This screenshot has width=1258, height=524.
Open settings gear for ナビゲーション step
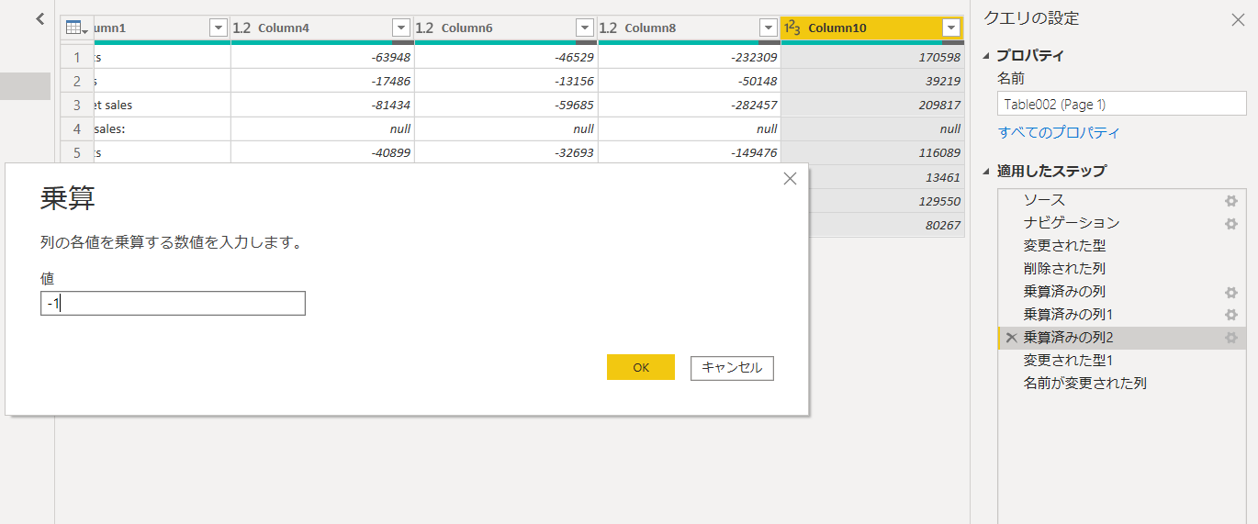click(1231, 223)
